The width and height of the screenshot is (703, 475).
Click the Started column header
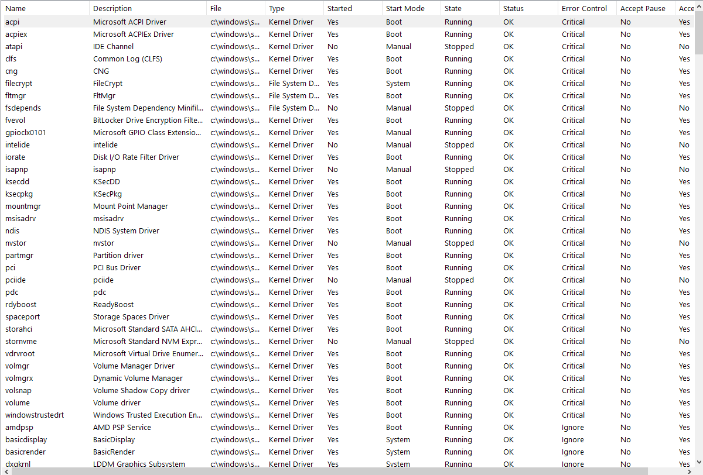[x=353, y=8]
